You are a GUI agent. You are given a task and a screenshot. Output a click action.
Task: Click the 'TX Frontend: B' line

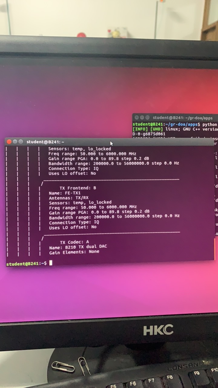78,188
